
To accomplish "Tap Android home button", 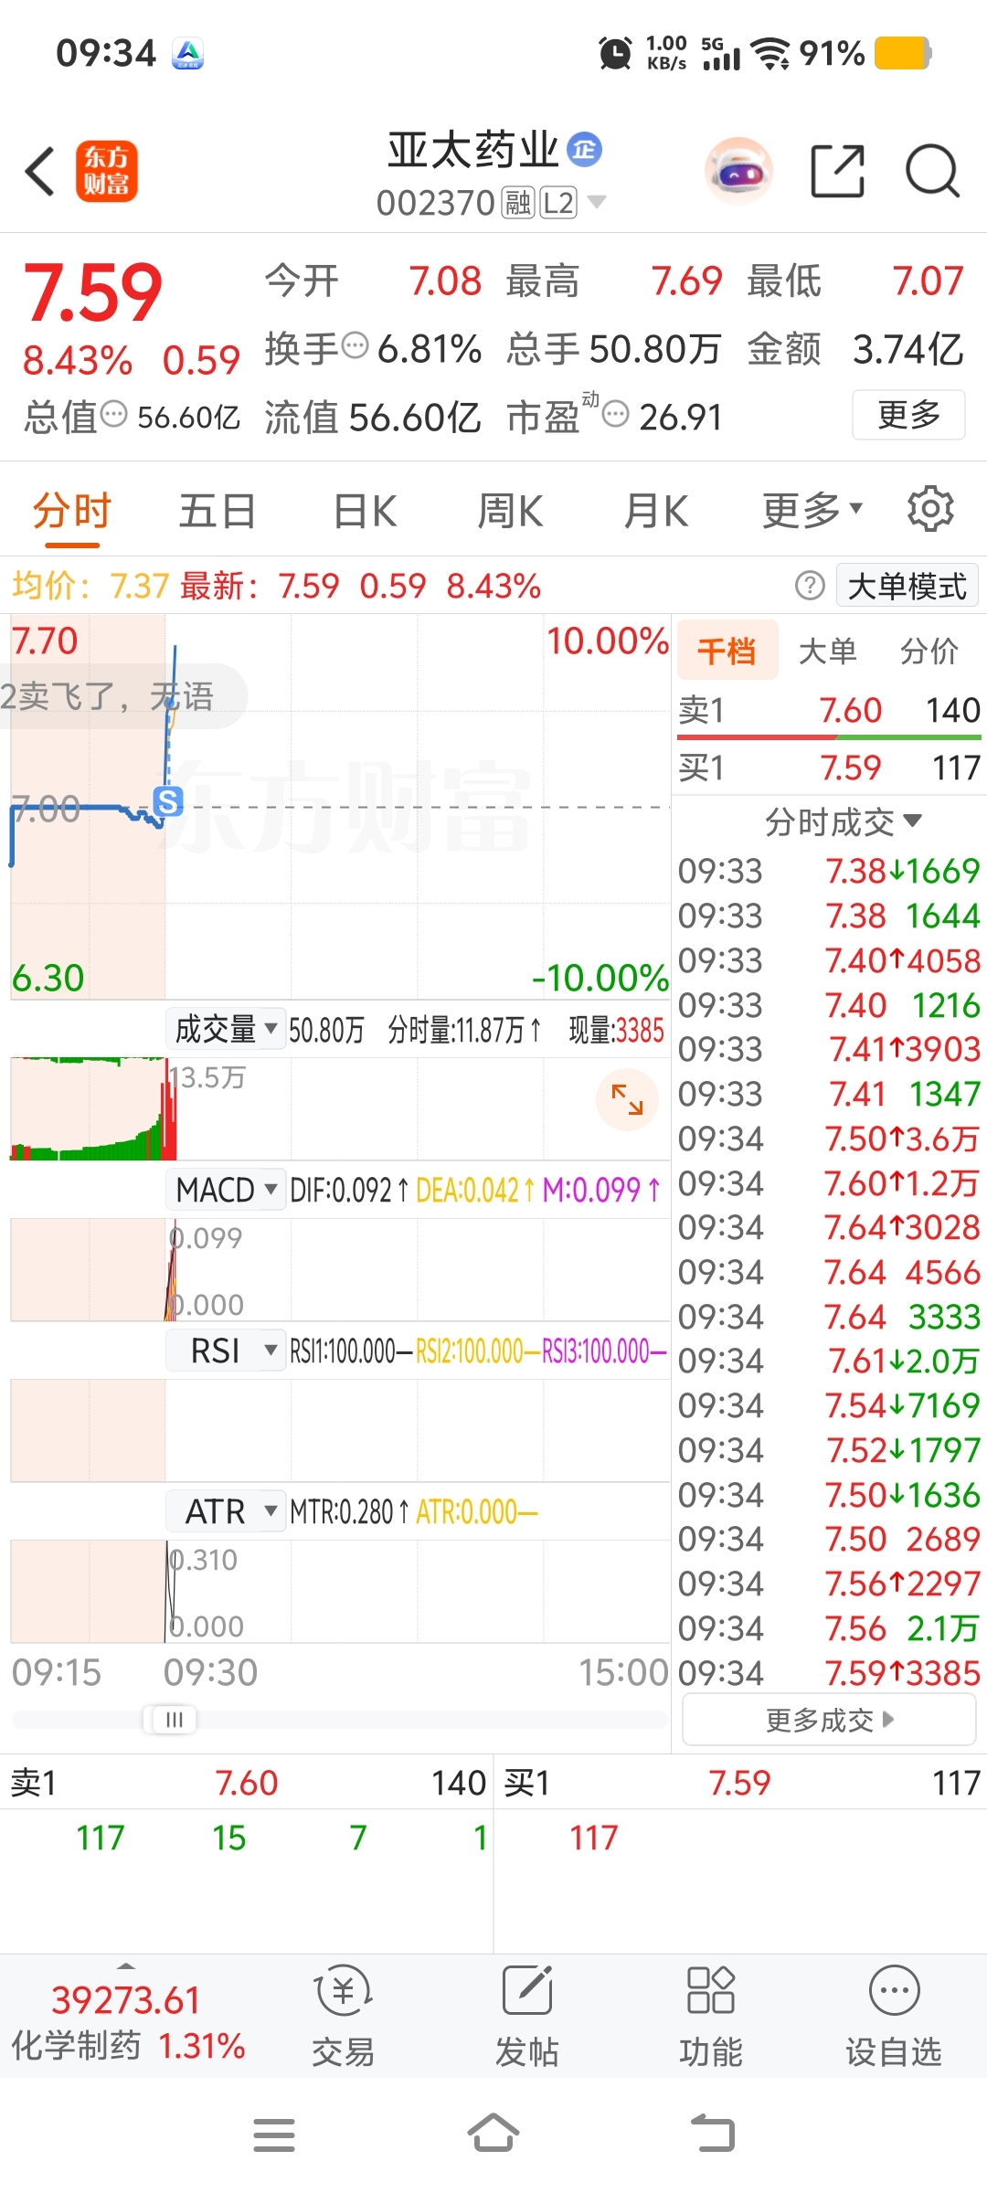I will point(493,2134).
